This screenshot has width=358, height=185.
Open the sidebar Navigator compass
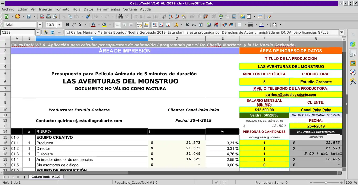(x=353, y=72)
